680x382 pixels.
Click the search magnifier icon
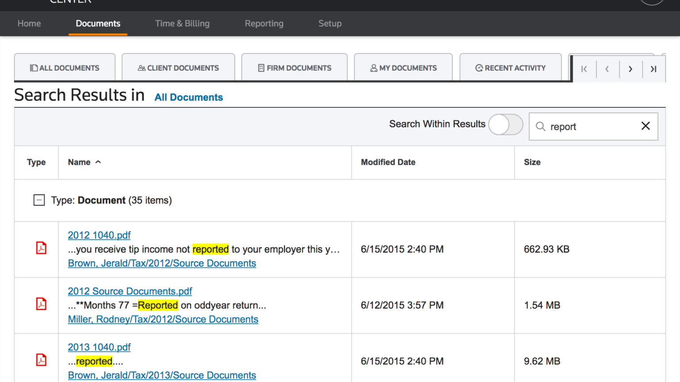tap(540, 126)
